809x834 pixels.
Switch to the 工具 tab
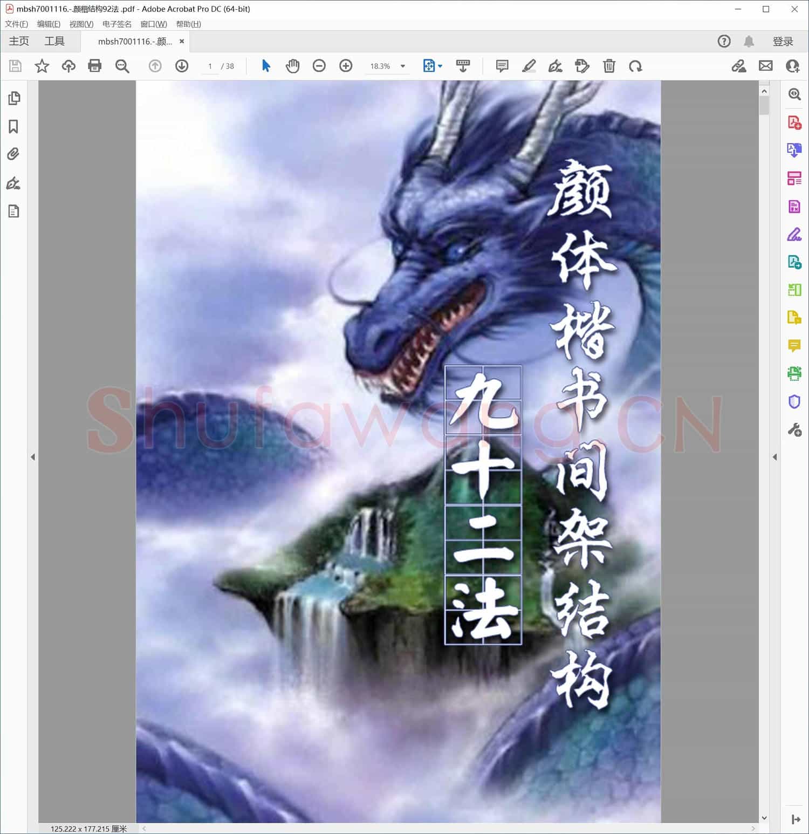point(56,41)
